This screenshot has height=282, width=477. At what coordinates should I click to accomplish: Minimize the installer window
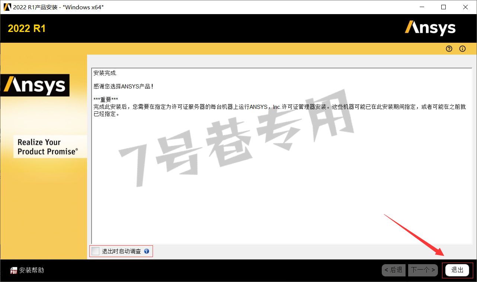pos(422,7)
